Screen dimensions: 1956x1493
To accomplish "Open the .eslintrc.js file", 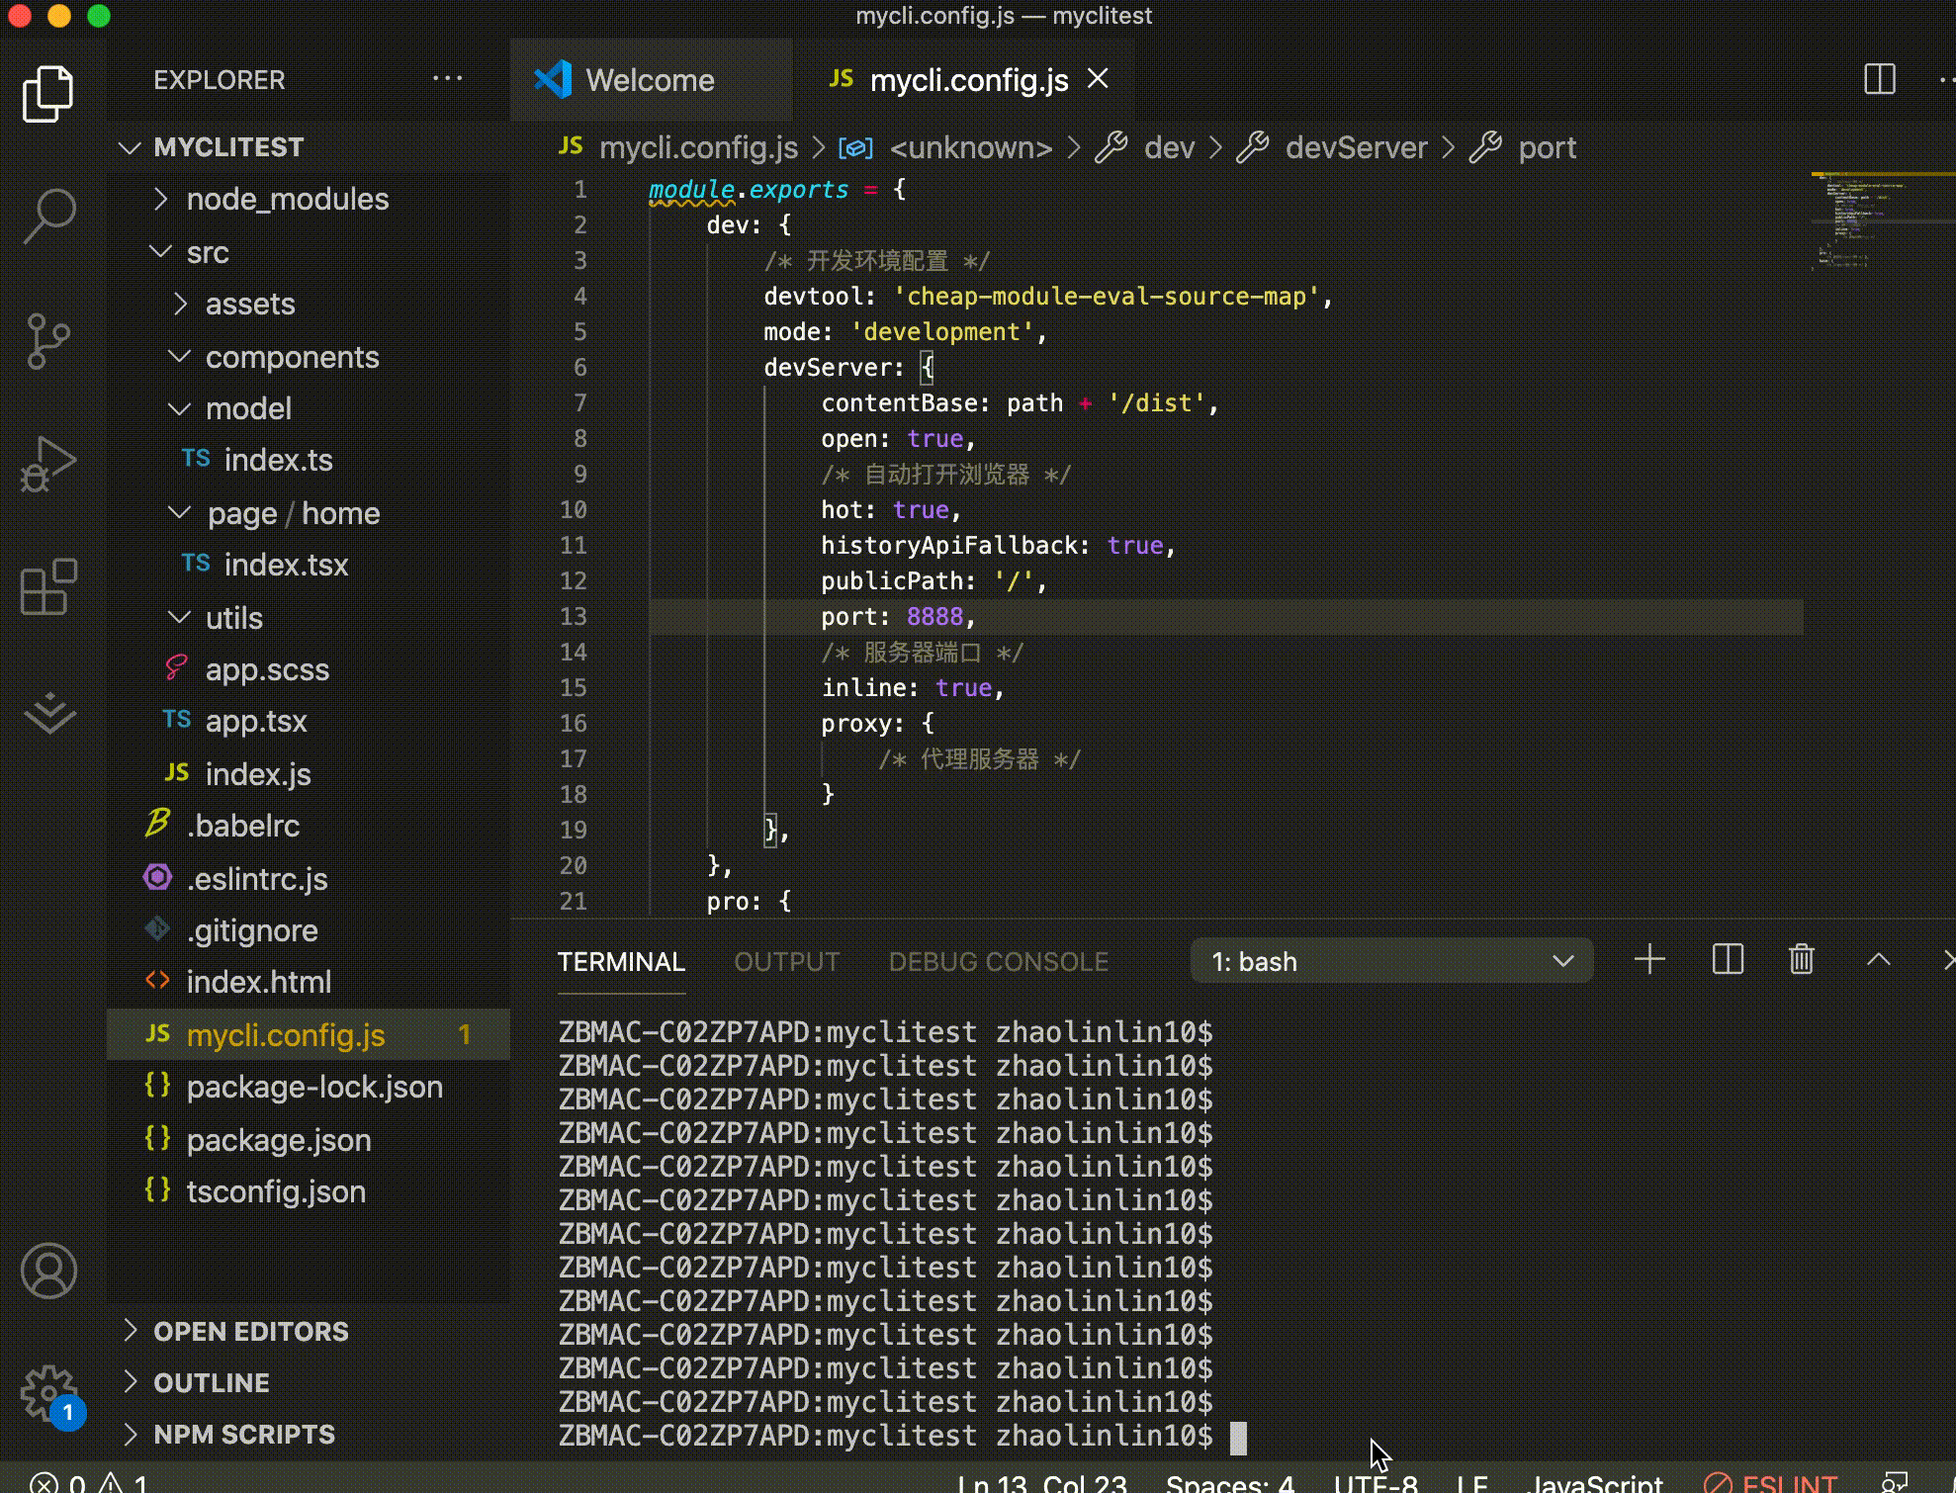I will point(308,879).
